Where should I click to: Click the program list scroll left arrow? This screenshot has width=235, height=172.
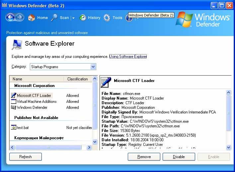click(x=12, y=148)
